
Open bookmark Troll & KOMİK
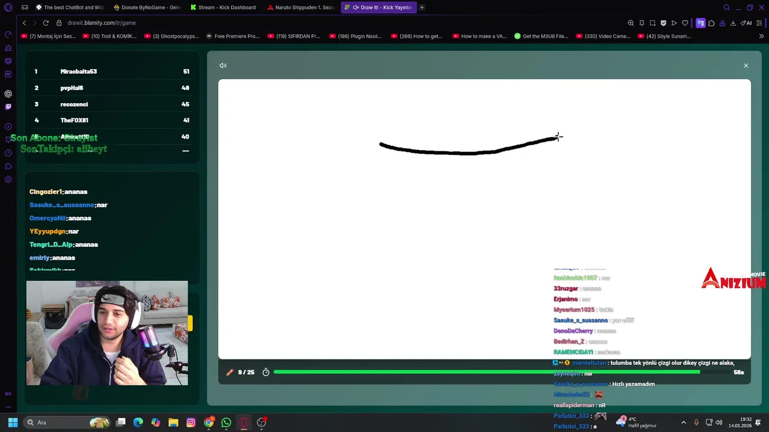[109, 36]
